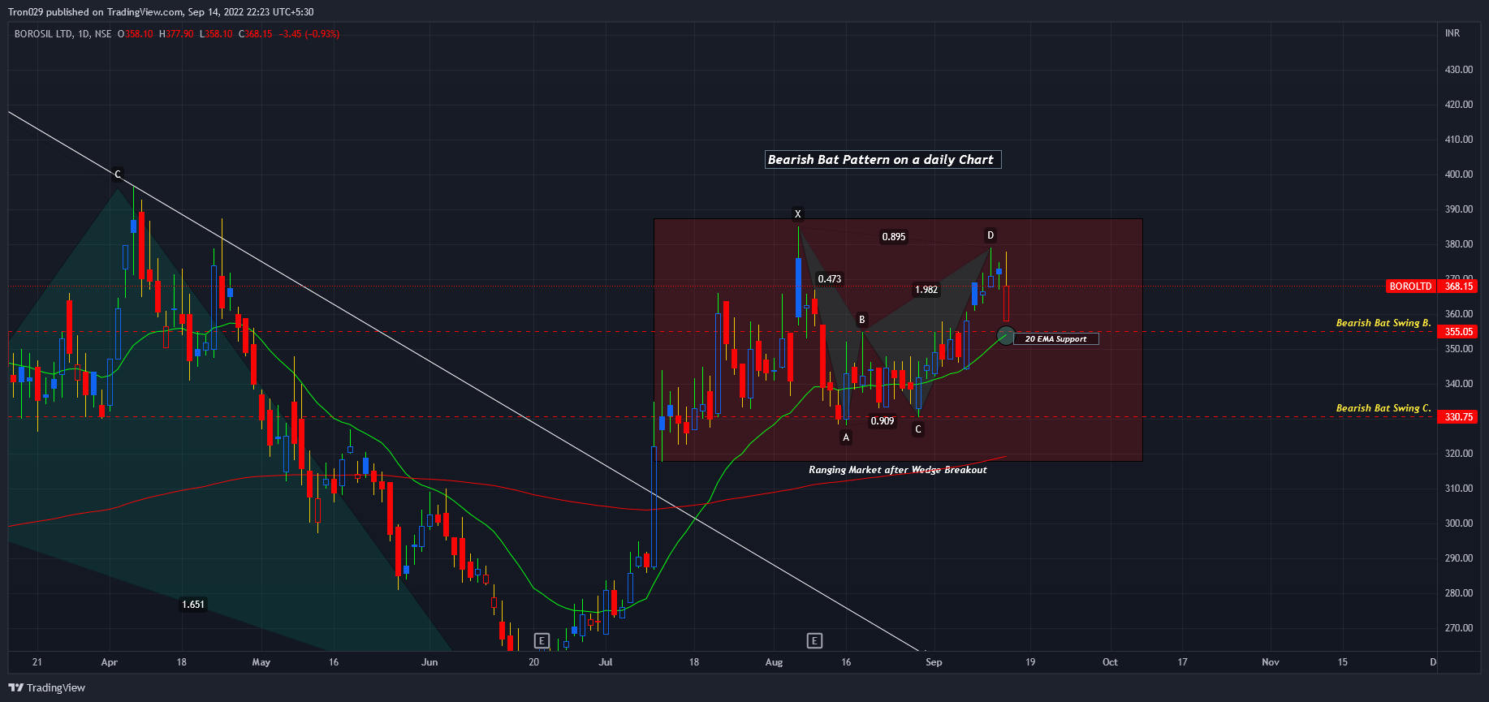Click the 'Ranging Market after Wedge Breakout' text
1489x702 pixels.
pyautogui.click(x=898, y=470)
